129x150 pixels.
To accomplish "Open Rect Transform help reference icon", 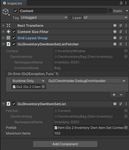I will click(115, 25).
